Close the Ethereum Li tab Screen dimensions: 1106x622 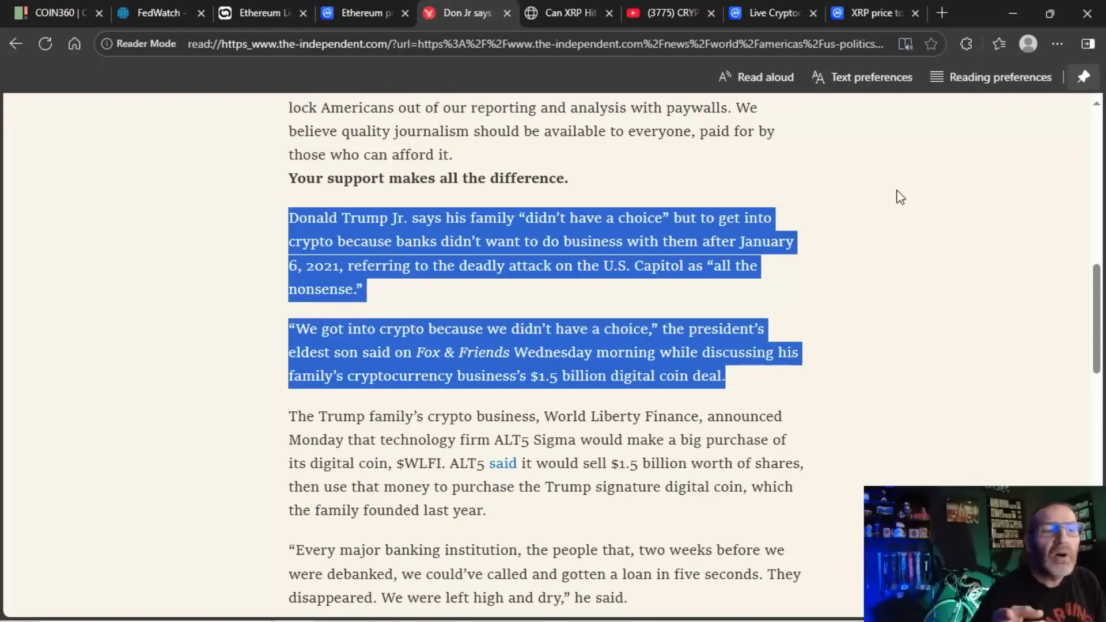tap(303, 13)
